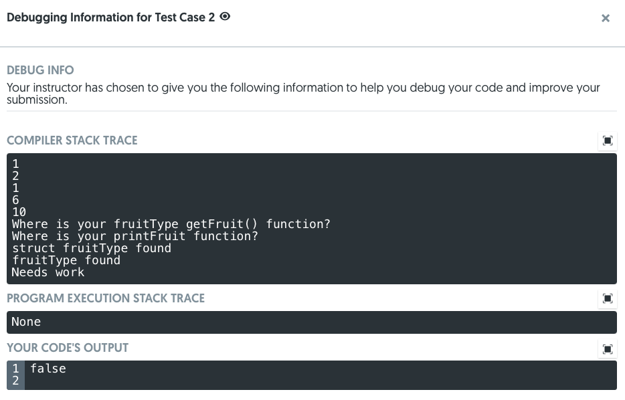Viewport: 625px width, 400px height.
Task: Click the YOUR CODE'S OUTPUT heading
Action: pyautogui.click(x=68, y=348)
